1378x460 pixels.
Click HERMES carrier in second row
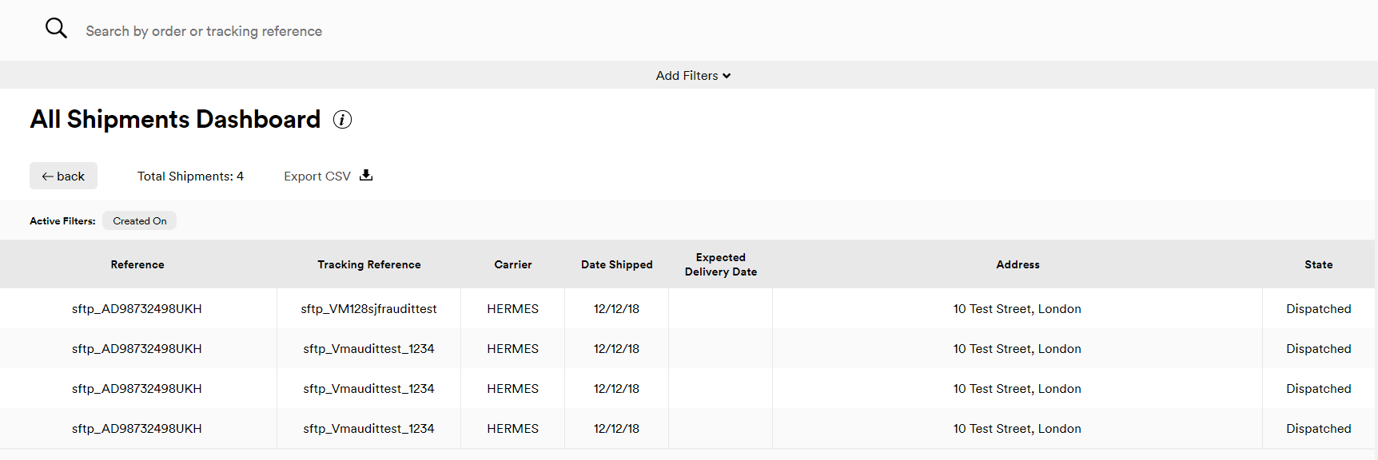pyautogui.click(x=512, y=349)
